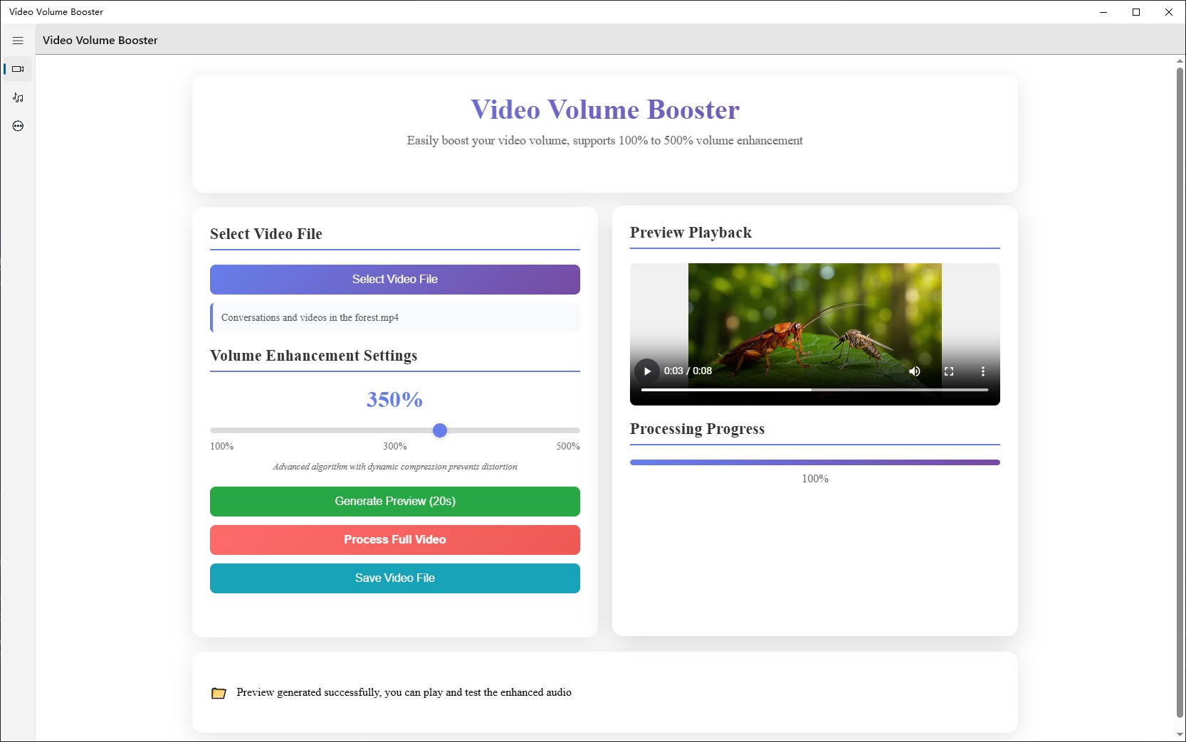
Task: Open the video player three-dot menu
Action: (983, 371)
